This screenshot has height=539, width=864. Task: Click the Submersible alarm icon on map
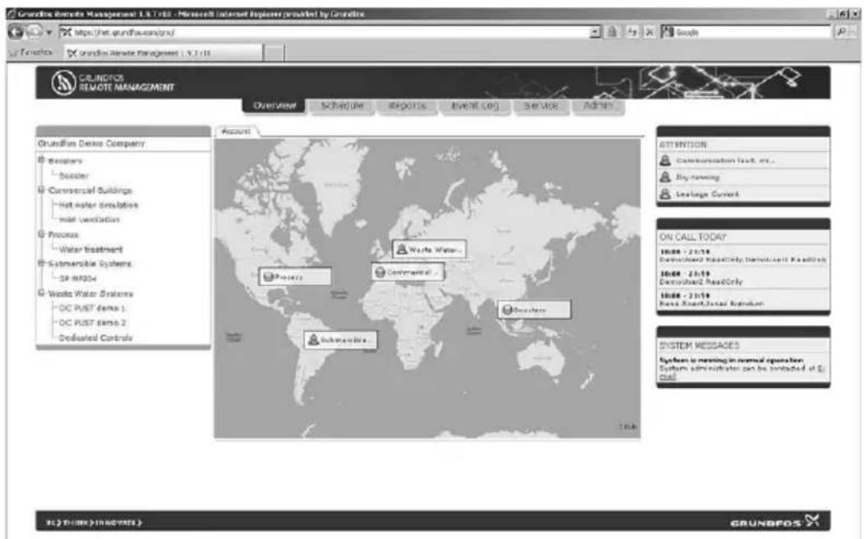click(313, 339)
